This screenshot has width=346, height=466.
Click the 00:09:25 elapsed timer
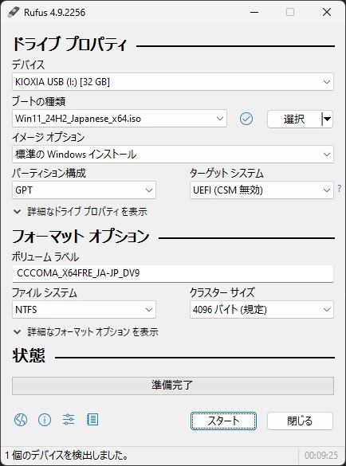click(321, 456)
